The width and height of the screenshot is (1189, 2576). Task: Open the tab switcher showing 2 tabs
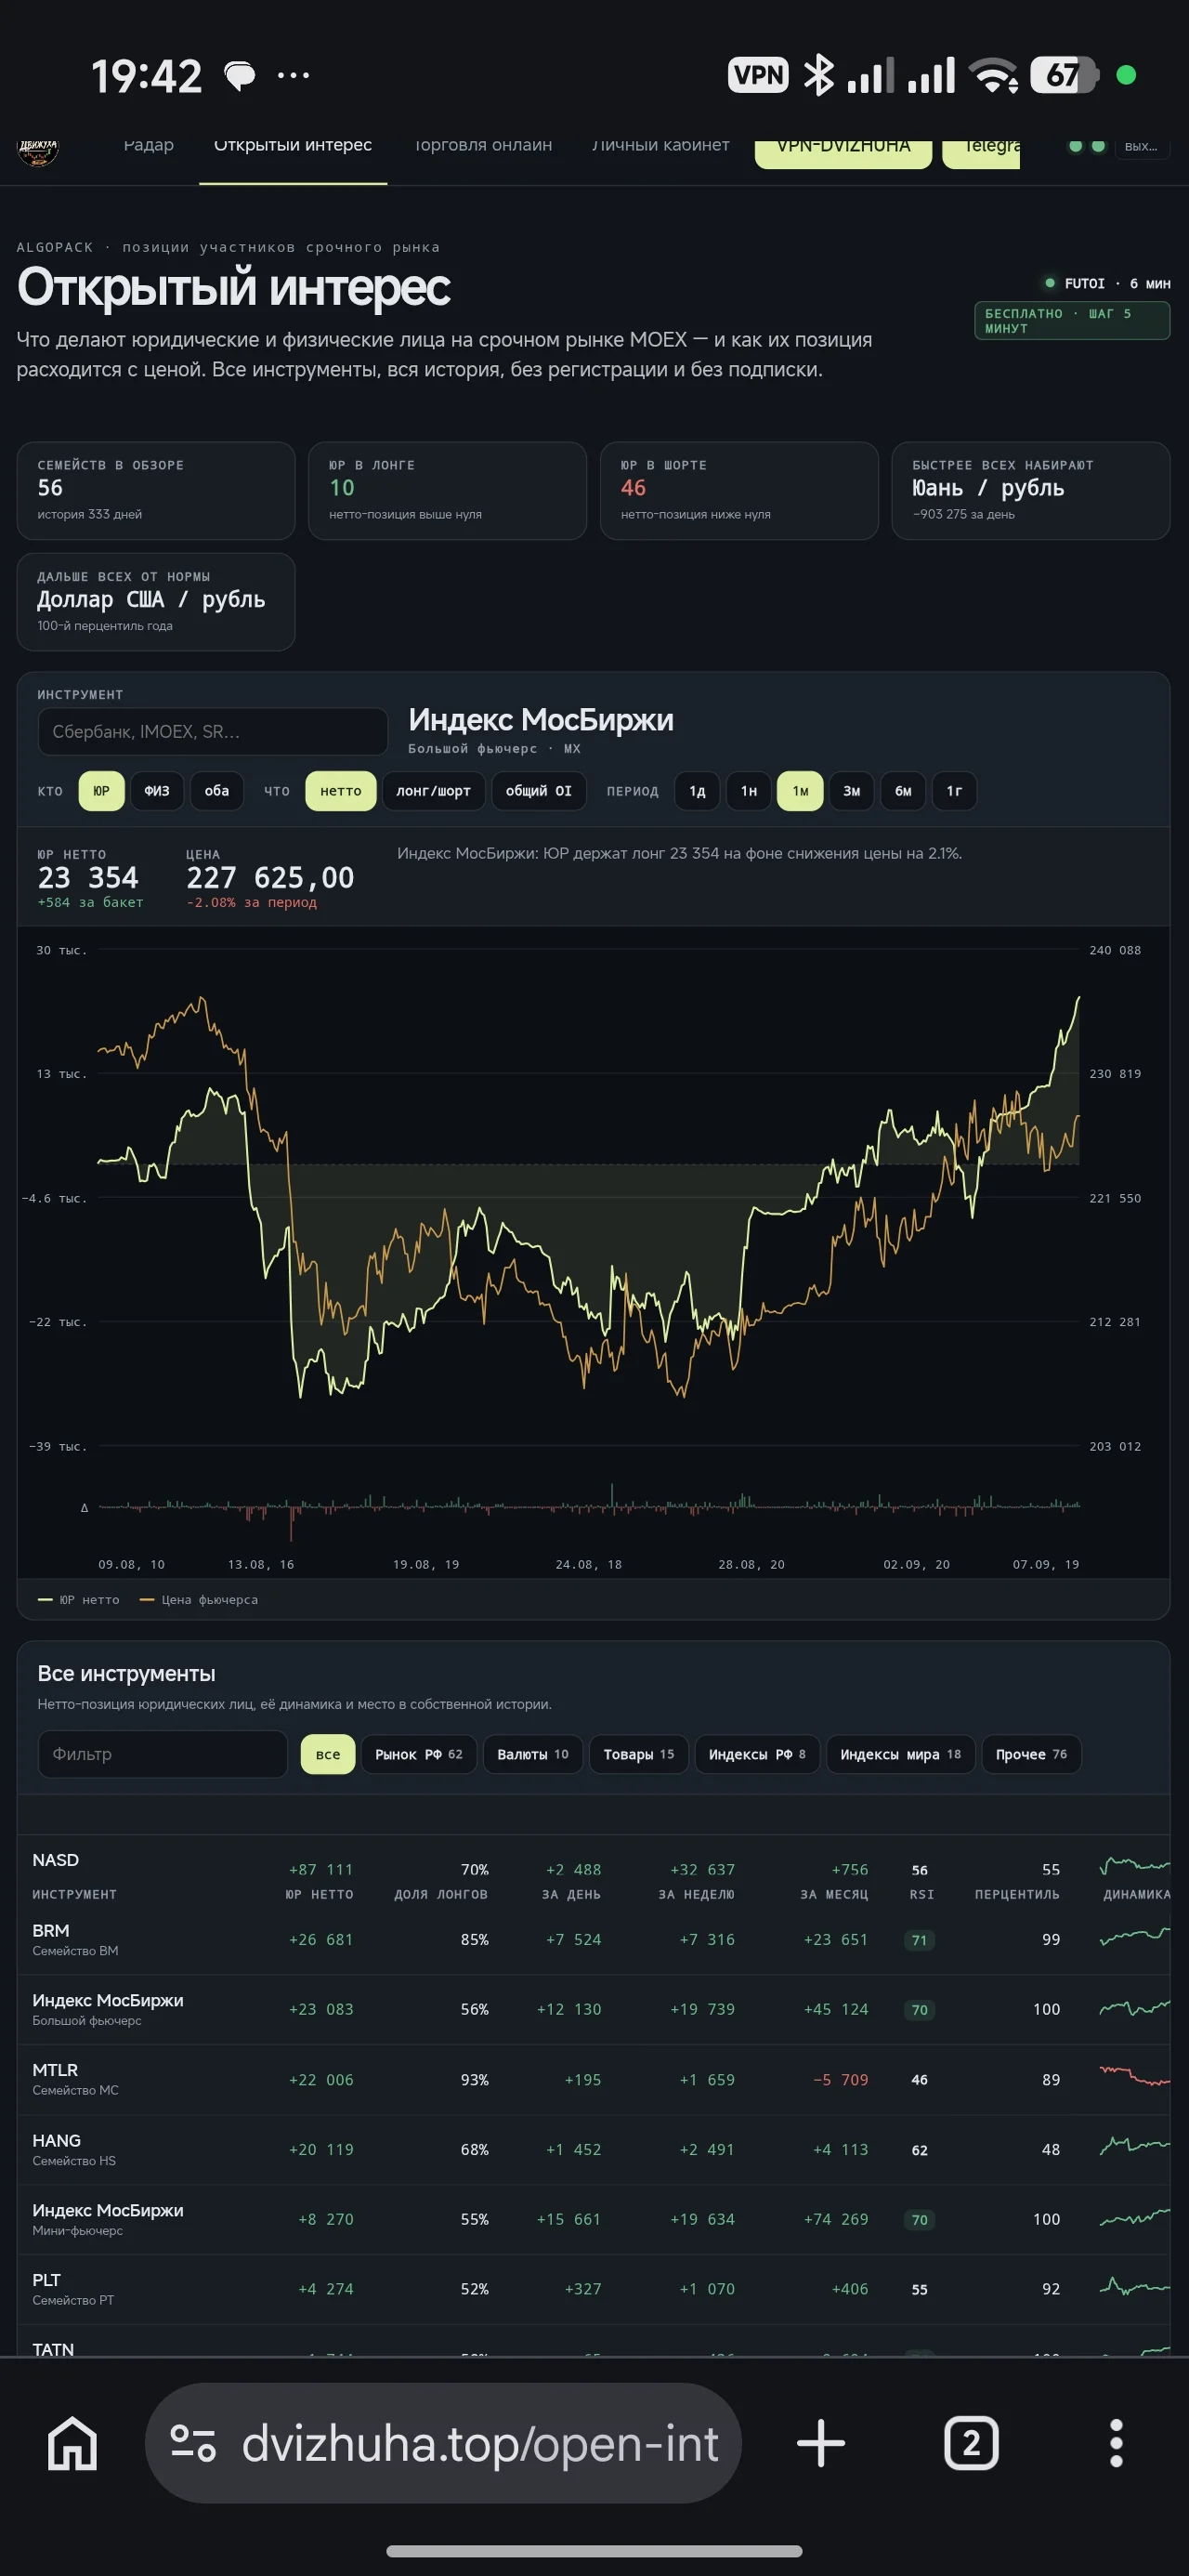pos(971,2443)
